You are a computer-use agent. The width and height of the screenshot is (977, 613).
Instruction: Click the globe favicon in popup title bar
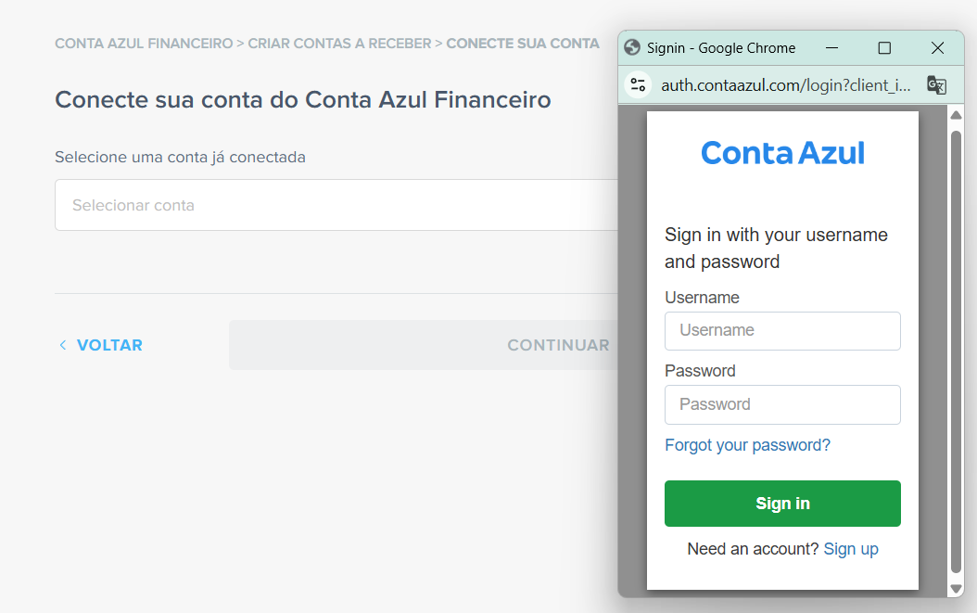pyautogui.click(x=632, y=47)
